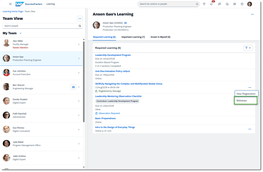Click the help question mark icon
263x172 pixels.
click(242, 4)
